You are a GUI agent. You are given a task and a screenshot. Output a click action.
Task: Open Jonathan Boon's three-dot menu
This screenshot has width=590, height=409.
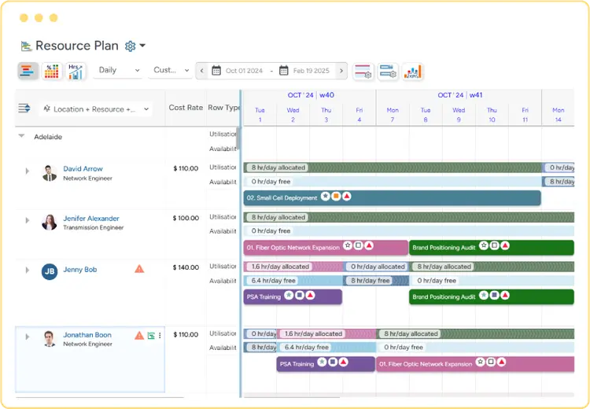(x=160, y=335)
